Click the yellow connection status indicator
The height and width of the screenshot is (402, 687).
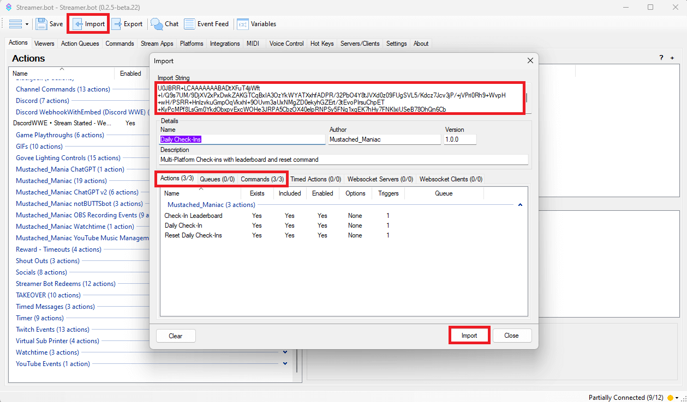tap(670, 398)
